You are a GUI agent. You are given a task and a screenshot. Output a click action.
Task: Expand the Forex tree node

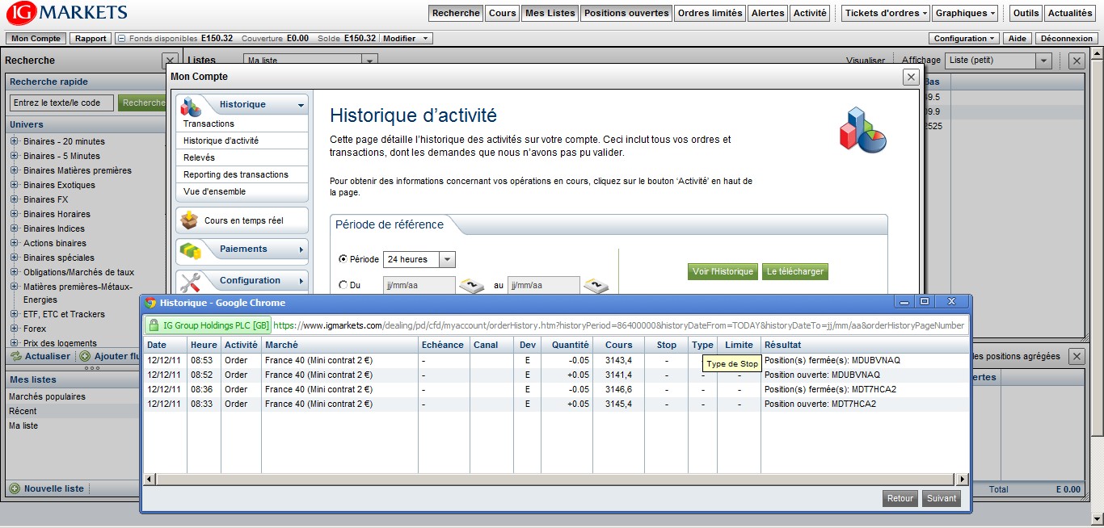pyautogui.click(x=15, y=329)
